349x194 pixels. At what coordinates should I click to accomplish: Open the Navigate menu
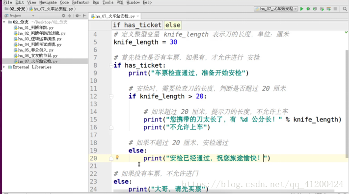pyautogui.click(x=48, y=2)
